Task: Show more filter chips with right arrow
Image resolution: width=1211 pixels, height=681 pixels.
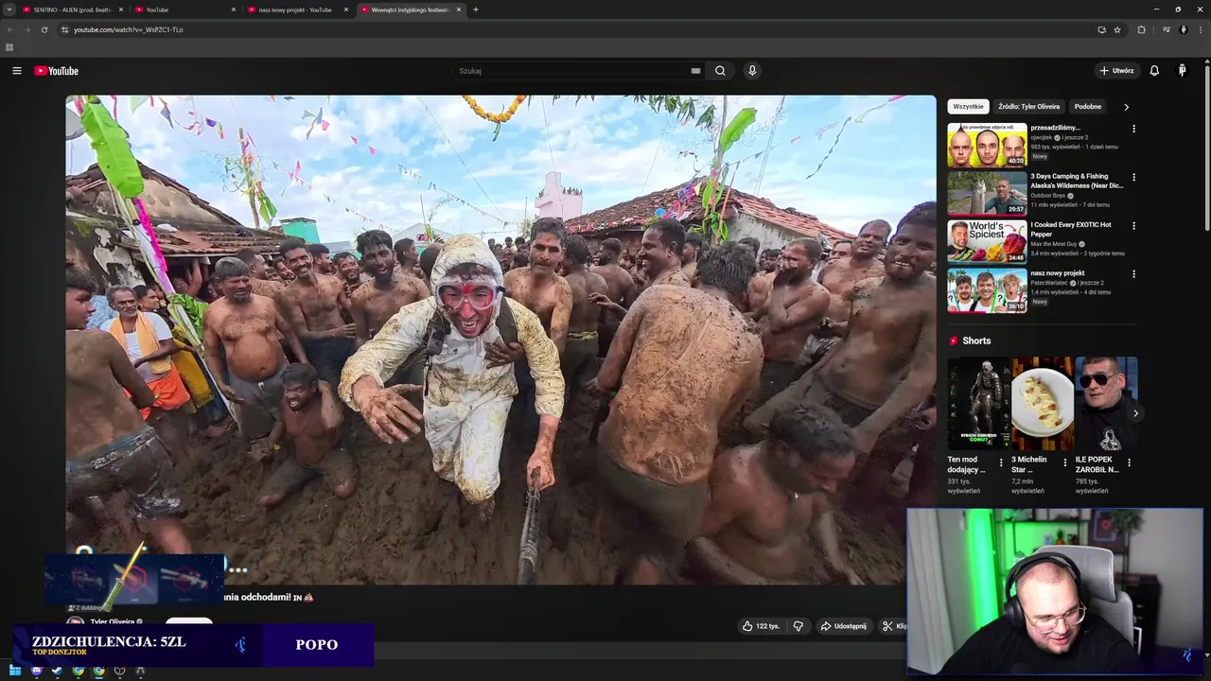Action: click(x=1126, y=107)
